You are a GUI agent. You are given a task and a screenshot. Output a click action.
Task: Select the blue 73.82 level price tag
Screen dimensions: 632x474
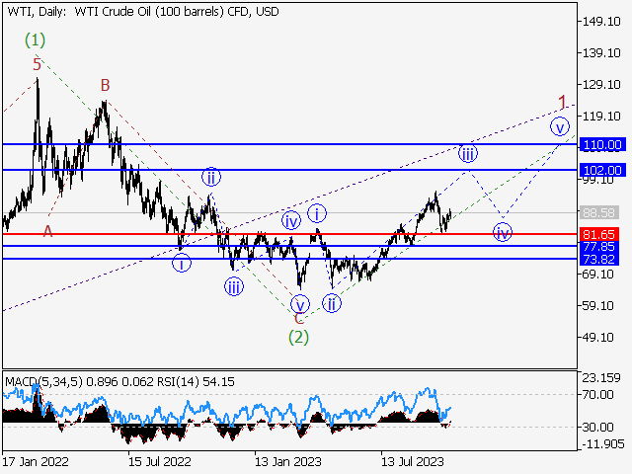pyautogui.click(x=599, y=259)
